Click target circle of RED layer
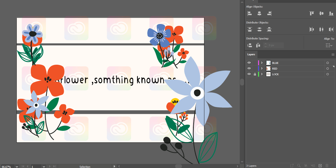 328,68
